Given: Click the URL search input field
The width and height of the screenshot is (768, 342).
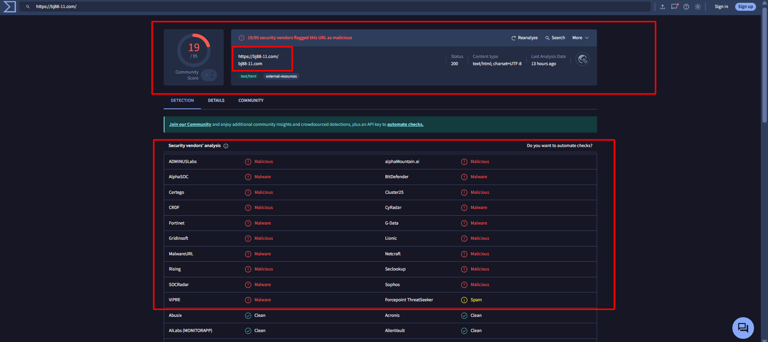Looking at the screenshot, I should pyautogui.click(x=320, y=7).
